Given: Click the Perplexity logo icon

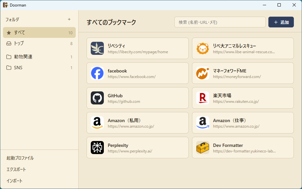Looking at the screenshot, I should pyautogui.click(x=97, y=148).
